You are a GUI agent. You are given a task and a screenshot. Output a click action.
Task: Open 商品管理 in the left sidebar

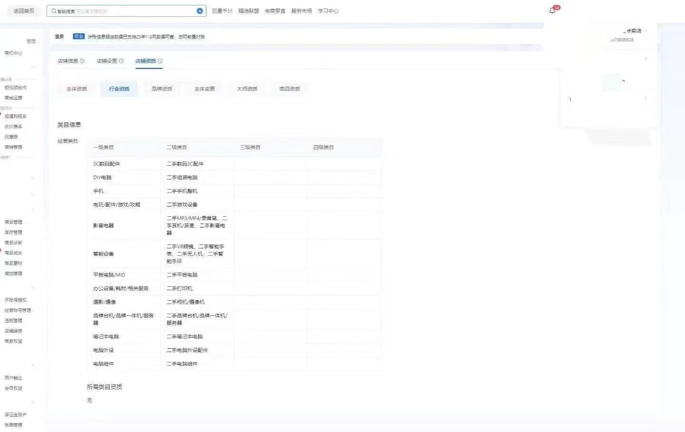(x=13, y=222)
